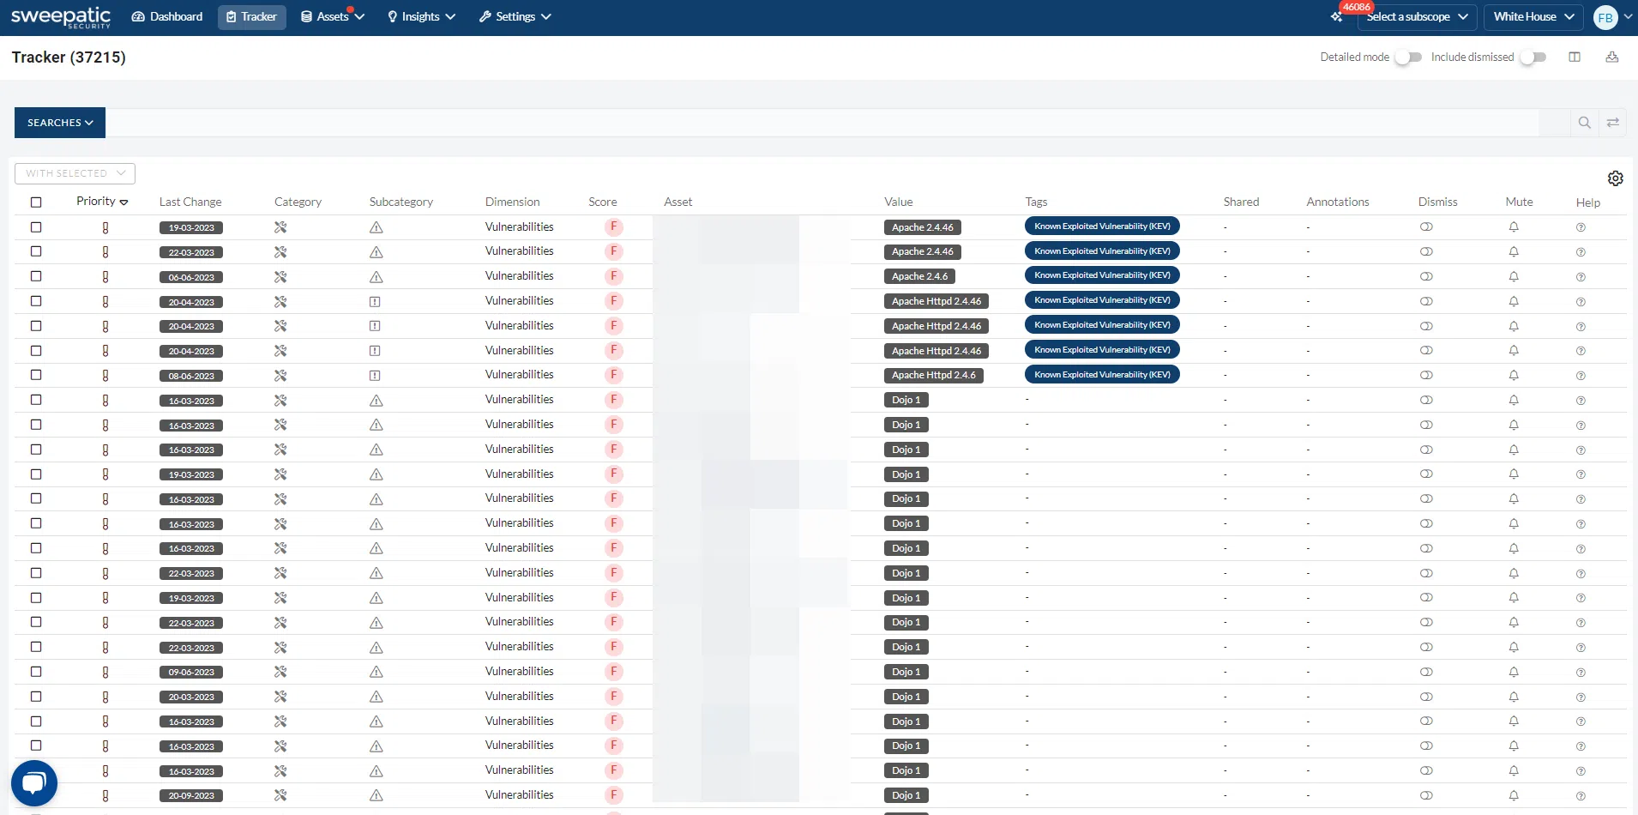Image resolution: width=1638 pixels, height=815 pixels.
Task: Open help for the Apache 2.4.6 row
Action: tap(1581, 277)
